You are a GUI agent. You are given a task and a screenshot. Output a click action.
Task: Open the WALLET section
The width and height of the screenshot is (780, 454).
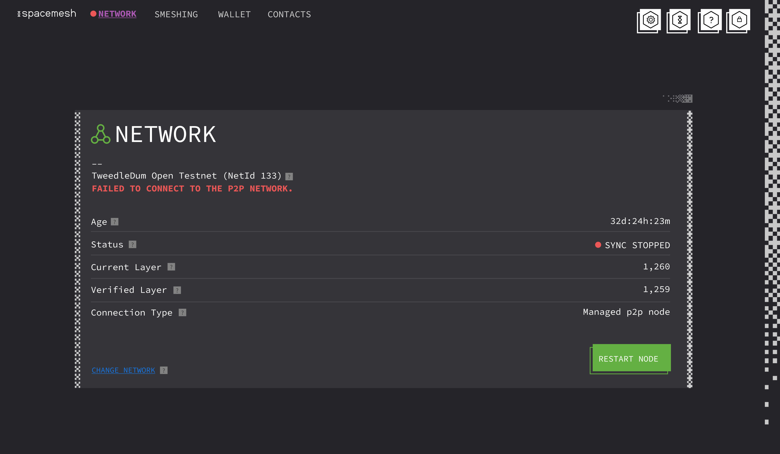pyautogui.click(x=234, y=14)
